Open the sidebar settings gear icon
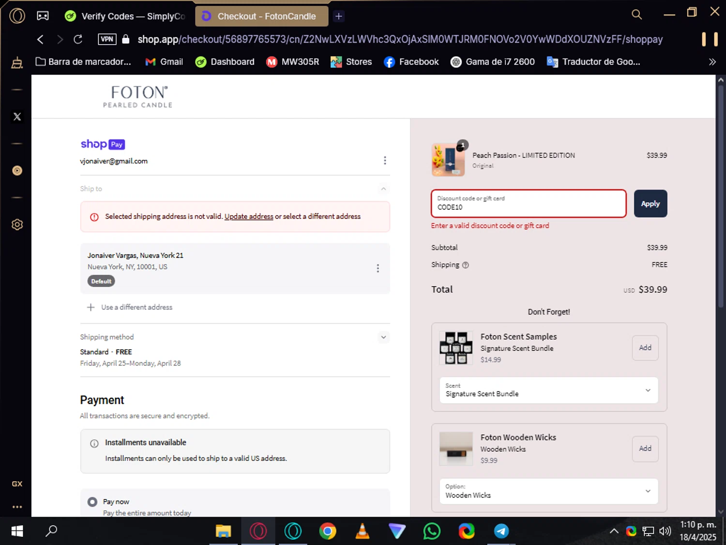 coord(17,225)
